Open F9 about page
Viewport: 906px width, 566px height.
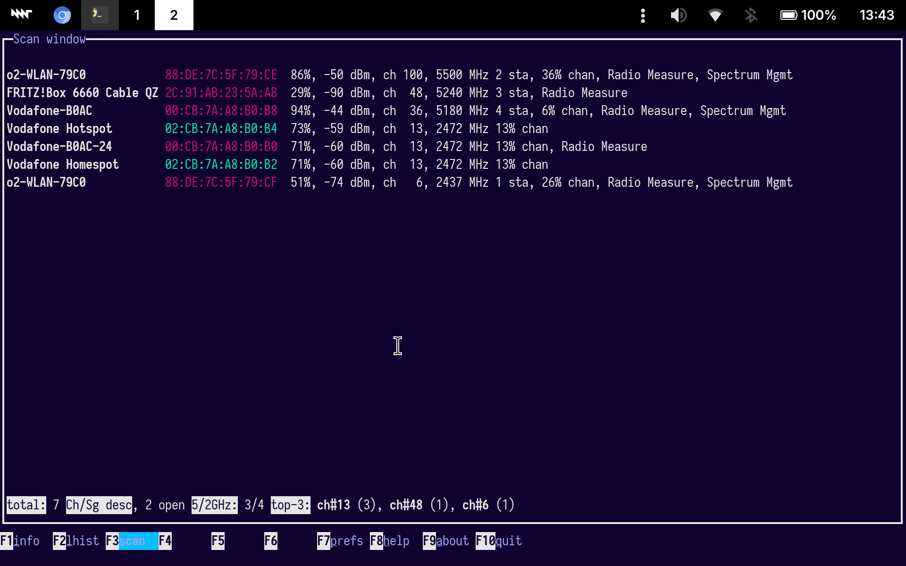point(446,541)
